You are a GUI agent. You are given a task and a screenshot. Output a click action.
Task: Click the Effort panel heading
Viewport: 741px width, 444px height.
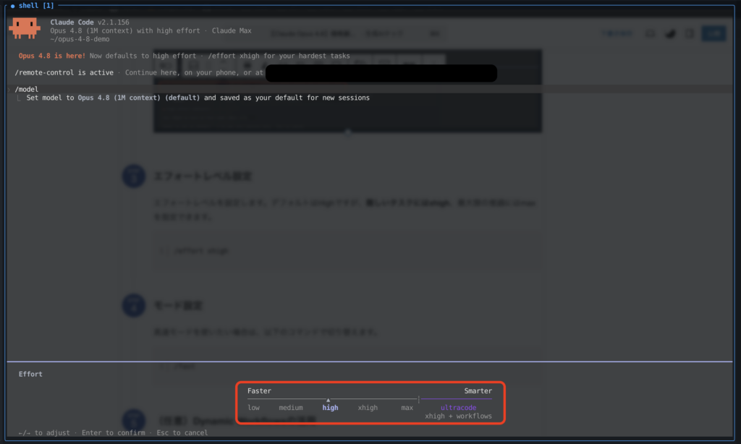[30, 374]
